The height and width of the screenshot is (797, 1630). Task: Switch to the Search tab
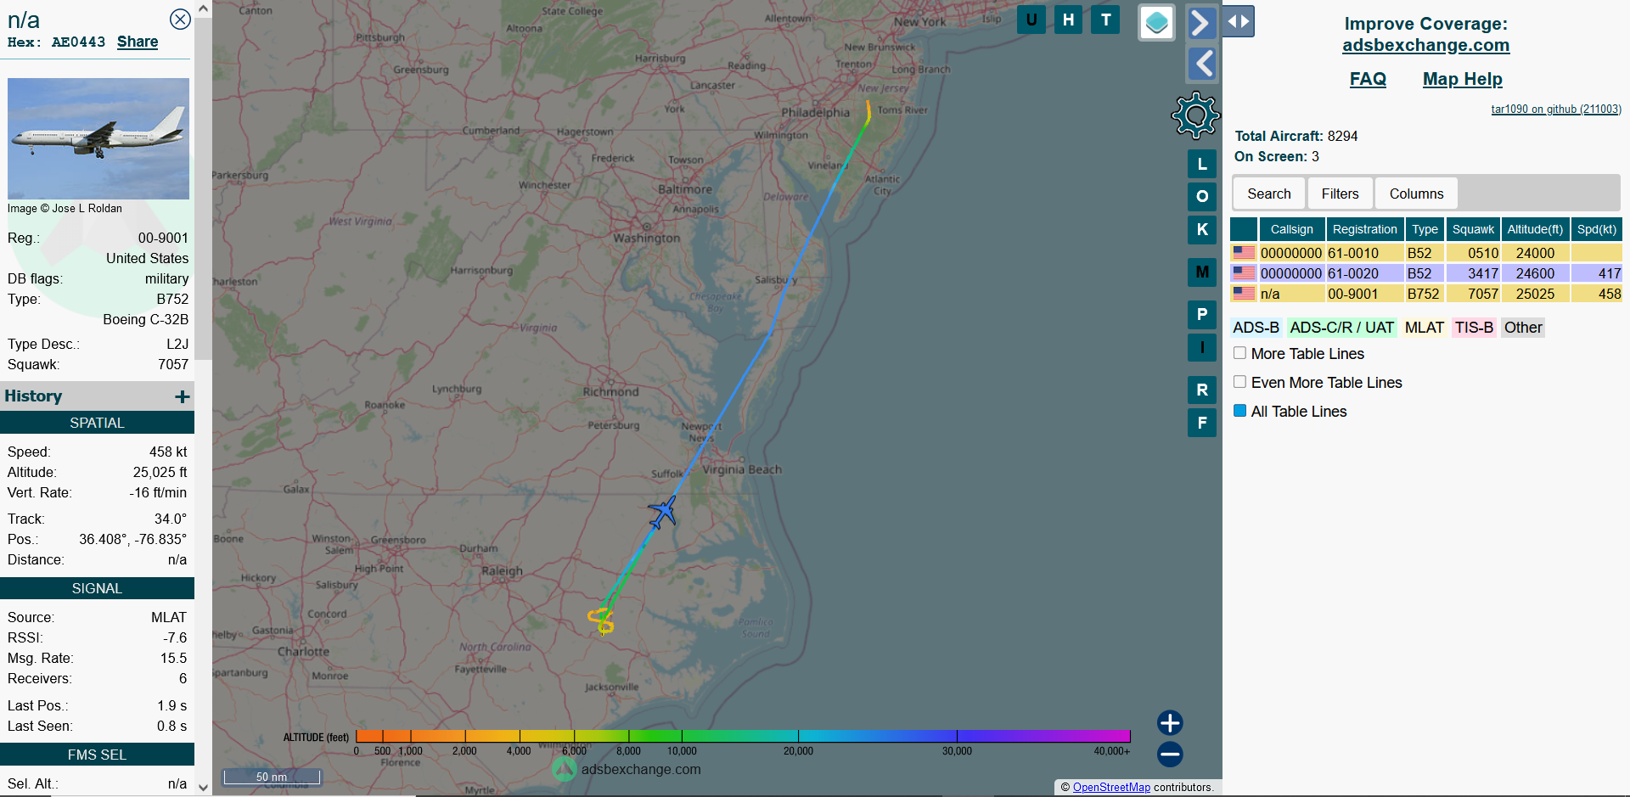pos(1268,194)
